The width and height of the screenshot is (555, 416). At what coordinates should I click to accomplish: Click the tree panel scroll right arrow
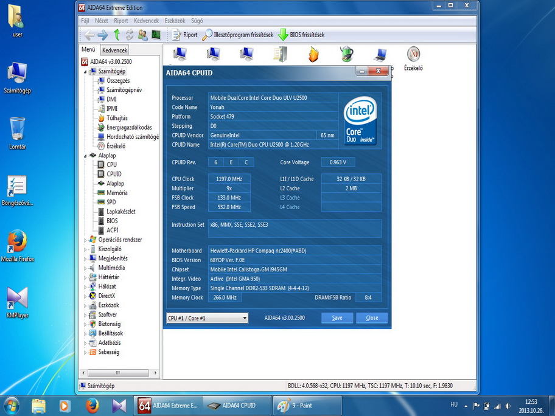pos(155,373)
